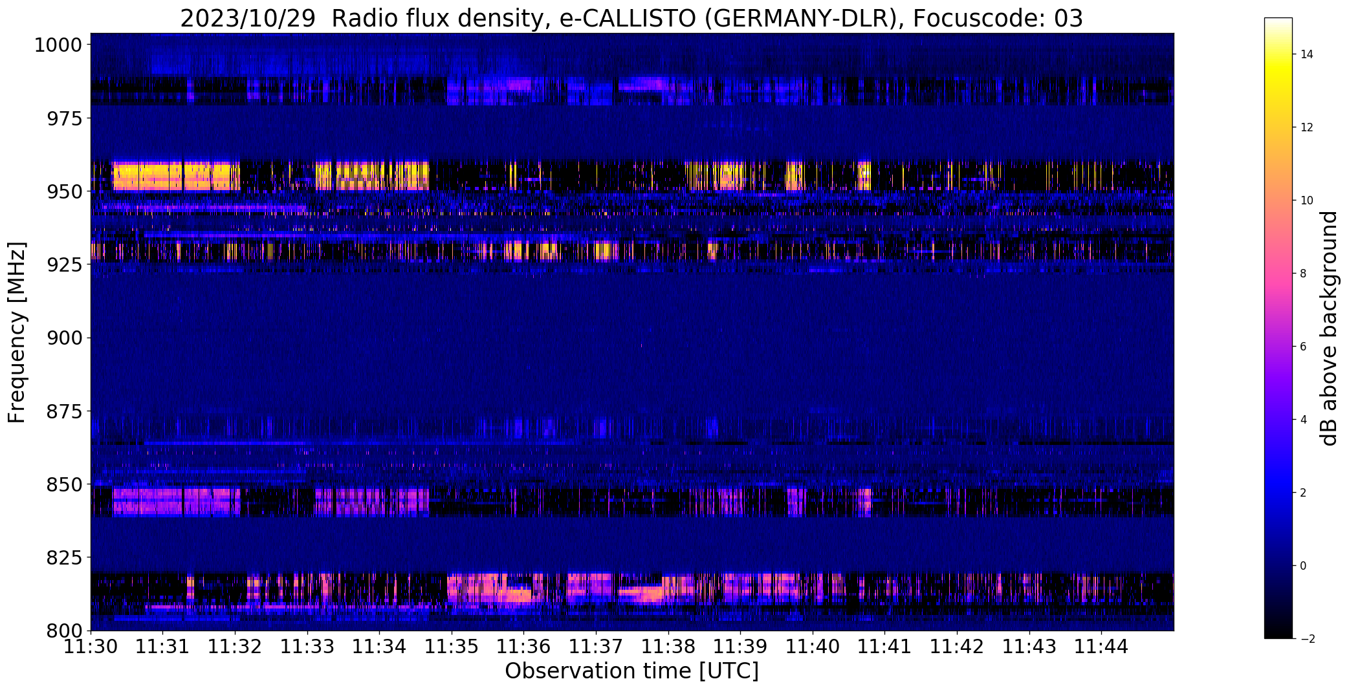Click the 11:32 time tick label

(235, 647)
